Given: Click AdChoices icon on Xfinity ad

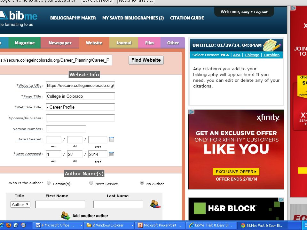Looking at the screenshot, I should 192,112.
